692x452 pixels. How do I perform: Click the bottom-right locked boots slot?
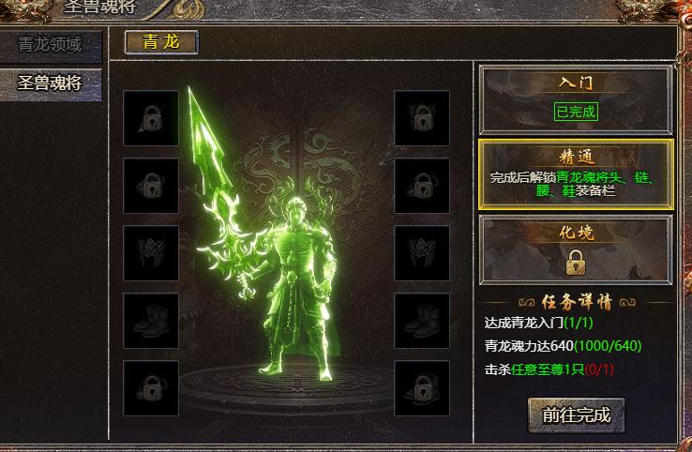(x=422, y=388)
